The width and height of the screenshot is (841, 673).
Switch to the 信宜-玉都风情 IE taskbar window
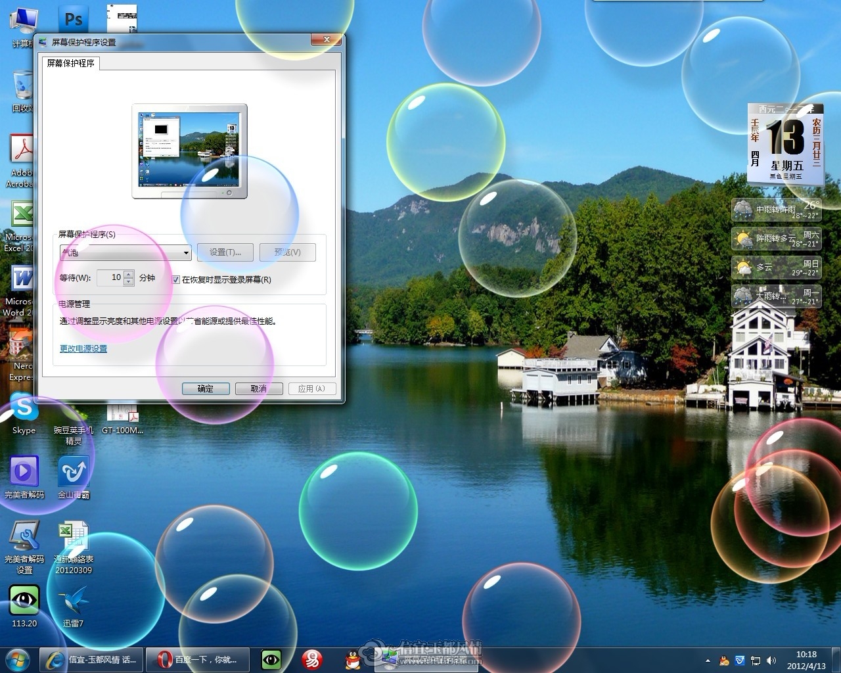point(90,659)
